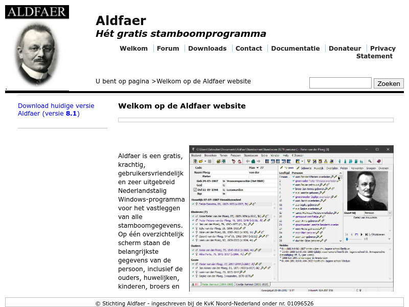Click the website search input field
The width and height of the screenshot is (409, 307).
(340, 82)
